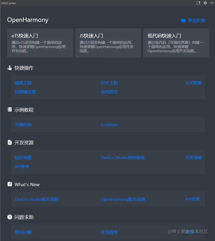Screen dimensions: 215x241
Task: Click the question mark icon beside 问题求助
Action: 10,217
